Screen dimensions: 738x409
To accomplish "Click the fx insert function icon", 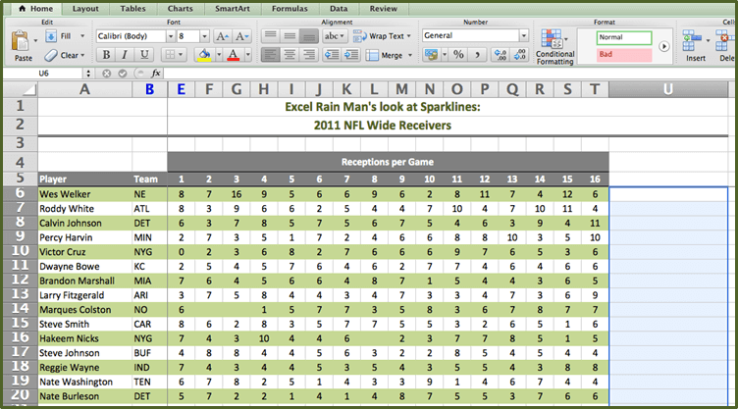I will click(x=156, y=74).
